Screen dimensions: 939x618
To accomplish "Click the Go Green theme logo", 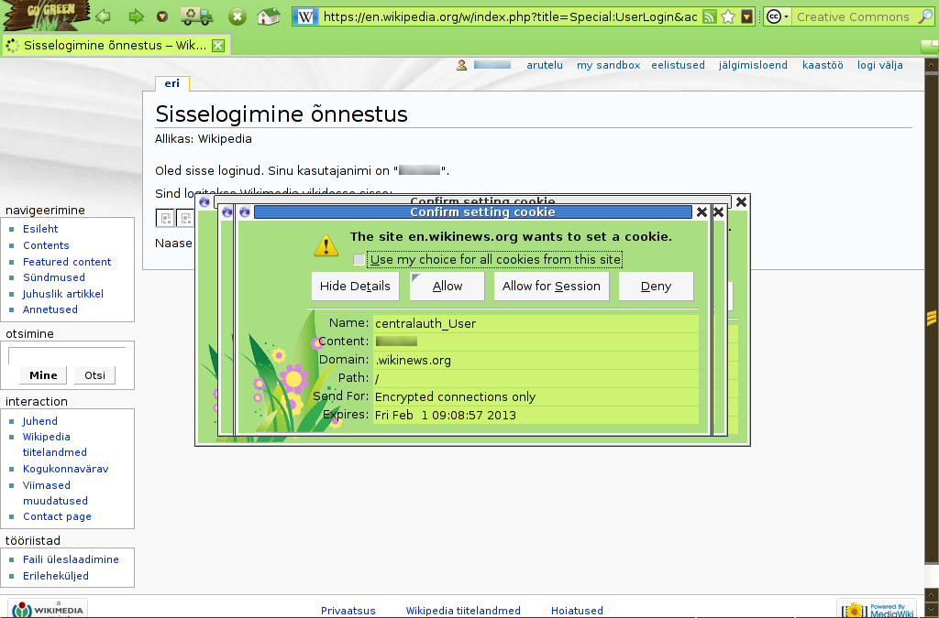I will pos(48,15).
